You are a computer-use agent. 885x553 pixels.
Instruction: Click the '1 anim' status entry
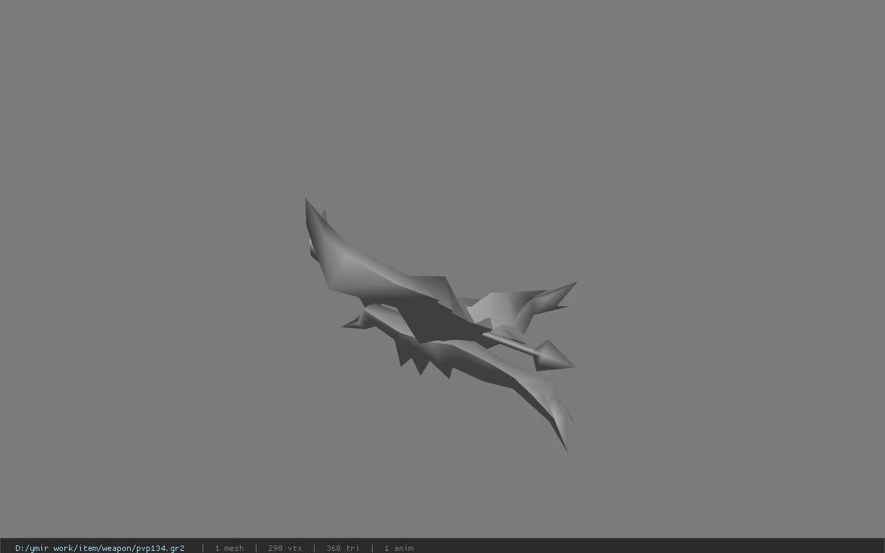pyautogui.click(x=399, y=548)
